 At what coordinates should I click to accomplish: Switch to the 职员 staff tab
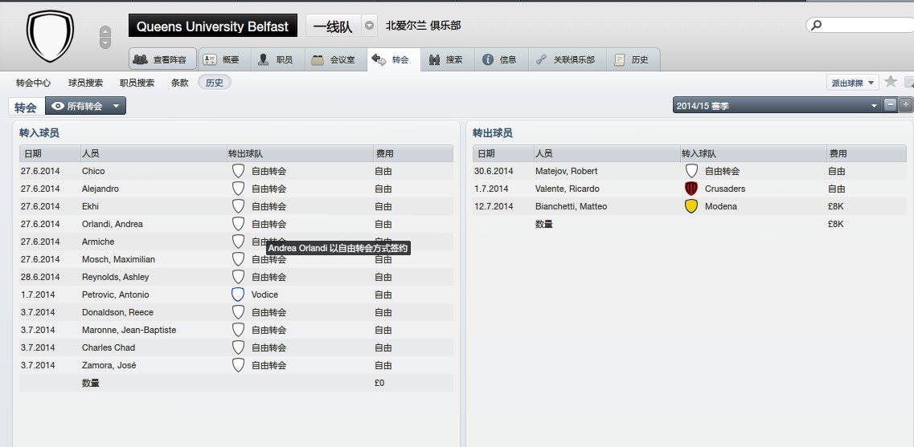coord(278,59)
